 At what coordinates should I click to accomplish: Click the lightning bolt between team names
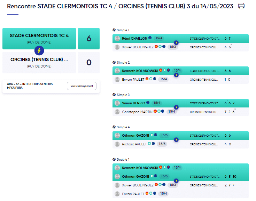pyautogui.click(x=39, y=50)
